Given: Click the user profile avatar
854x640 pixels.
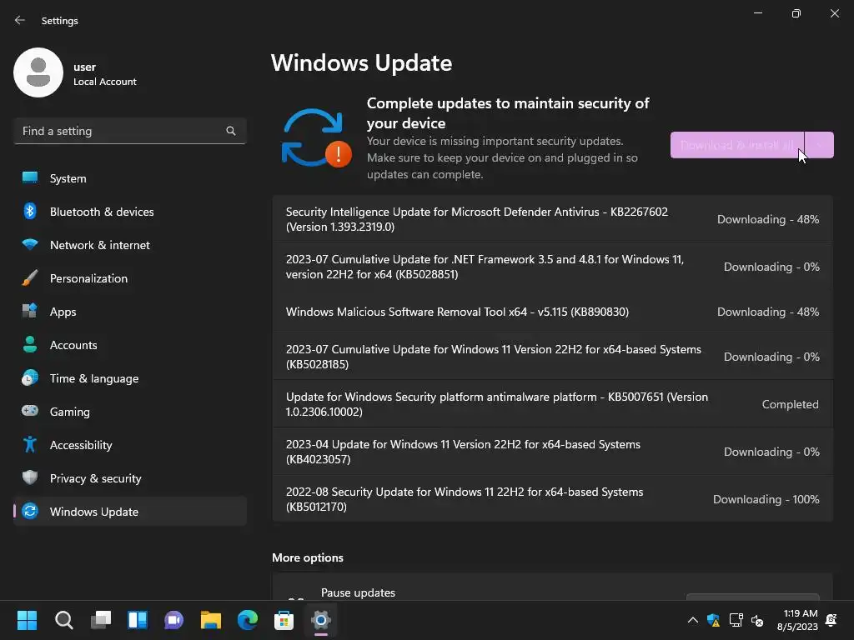Looking at the screenshot, I should (38, 72).
